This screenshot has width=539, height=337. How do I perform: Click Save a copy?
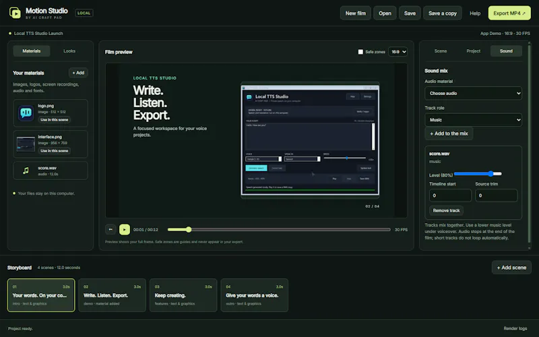443,13
